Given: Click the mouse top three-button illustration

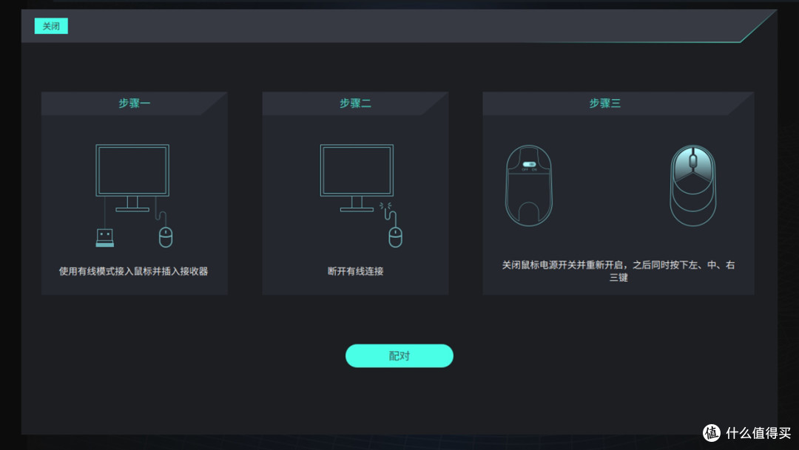Looking at the screenshot, I should [693, 185].
